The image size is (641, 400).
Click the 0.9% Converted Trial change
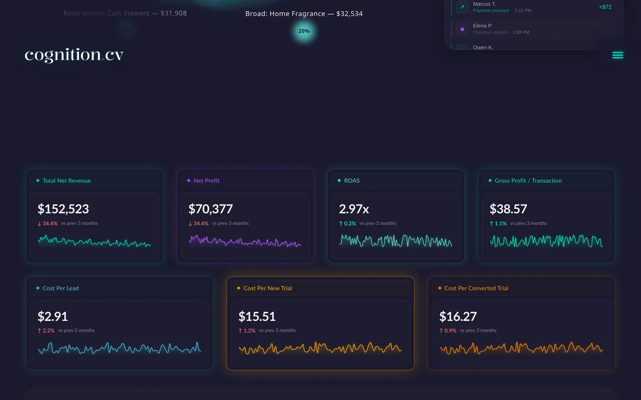tap(448, 331)
